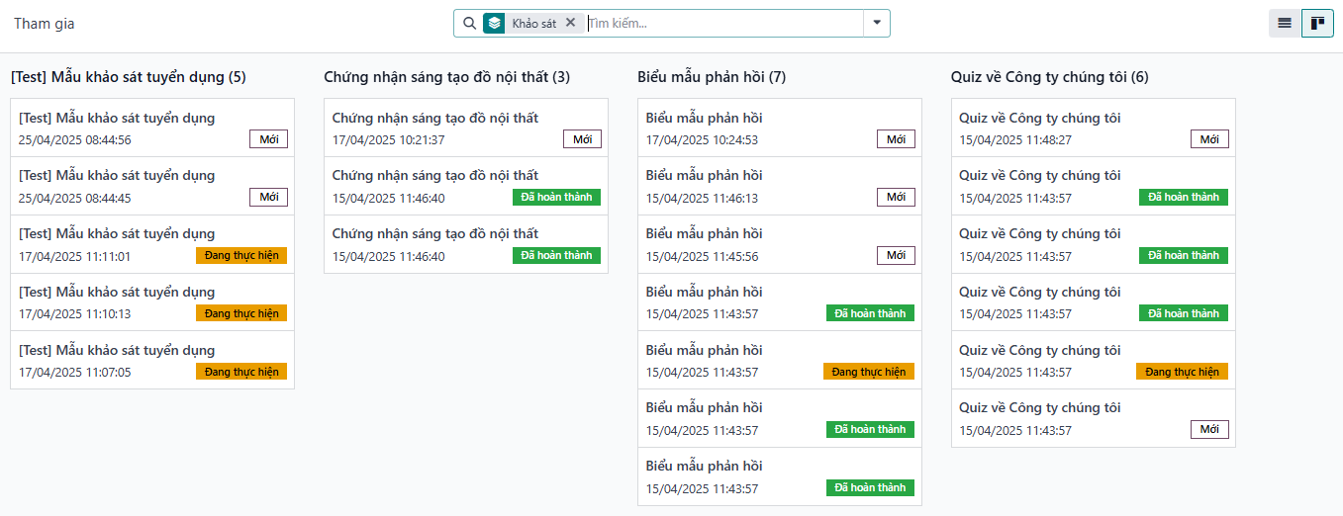Click the search magnifier icon
The image size is (1343, 516).
[470, 23]
